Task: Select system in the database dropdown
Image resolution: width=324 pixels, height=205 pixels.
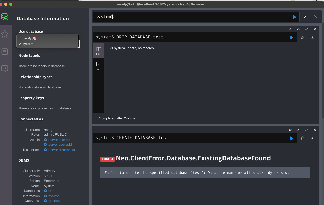Action: click(47, 44)
